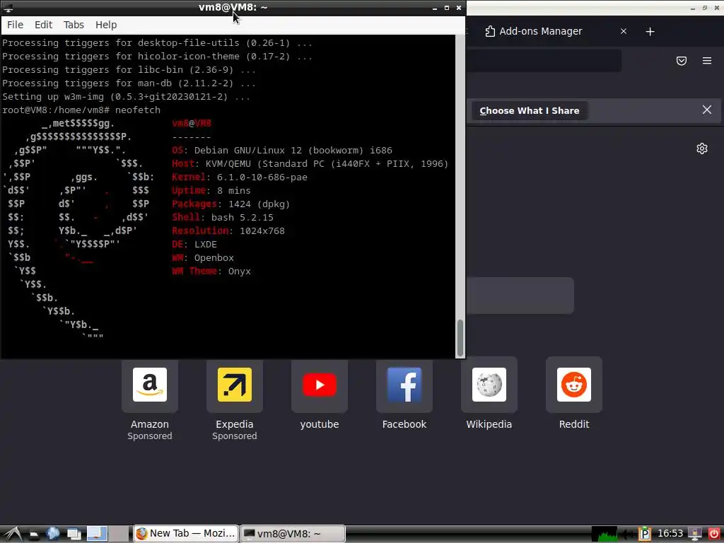Screen dimensions: 724x543
Task: Maximize the terminal window
Action: 447,8
